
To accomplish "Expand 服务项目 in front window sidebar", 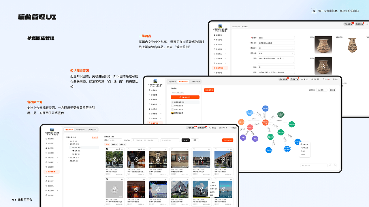I will pos(58,153).
